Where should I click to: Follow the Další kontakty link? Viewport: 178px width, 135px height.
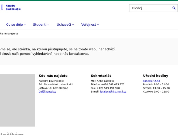tap(47, 92)
